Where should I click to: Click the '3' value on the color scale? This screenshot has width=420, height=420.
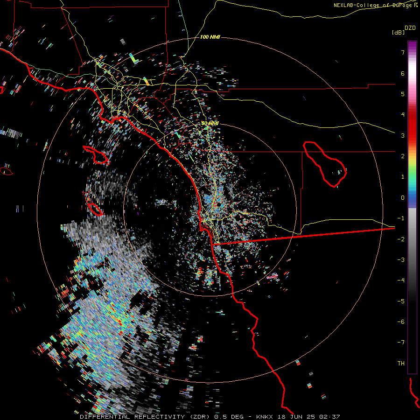point(403,135)
